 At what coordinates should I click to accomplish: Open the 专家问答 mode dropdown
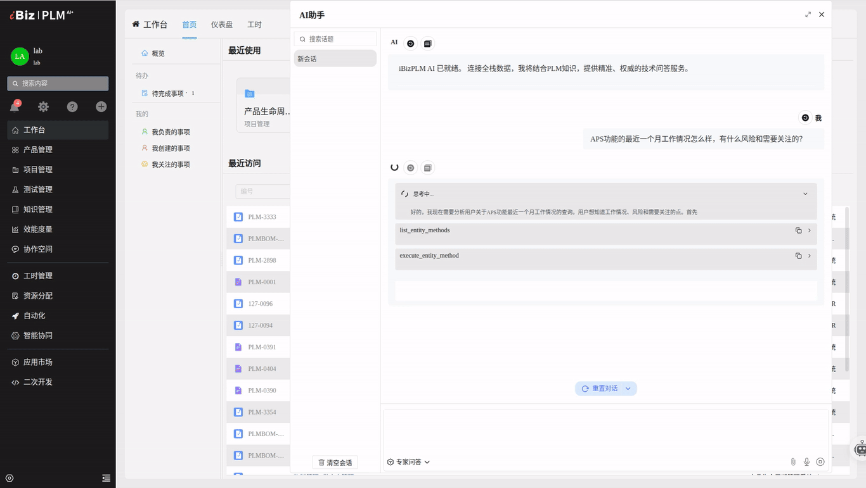click(408, 461)
